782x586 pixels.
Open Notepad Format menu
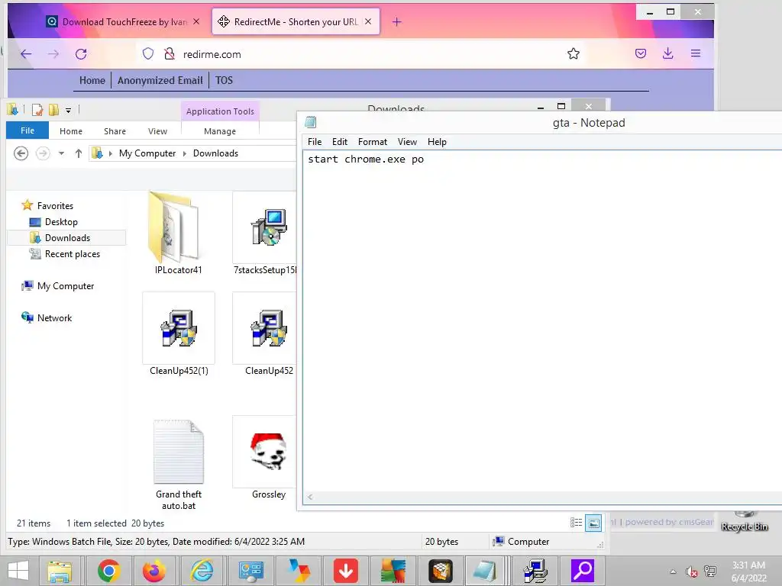[x=373, y=142]
